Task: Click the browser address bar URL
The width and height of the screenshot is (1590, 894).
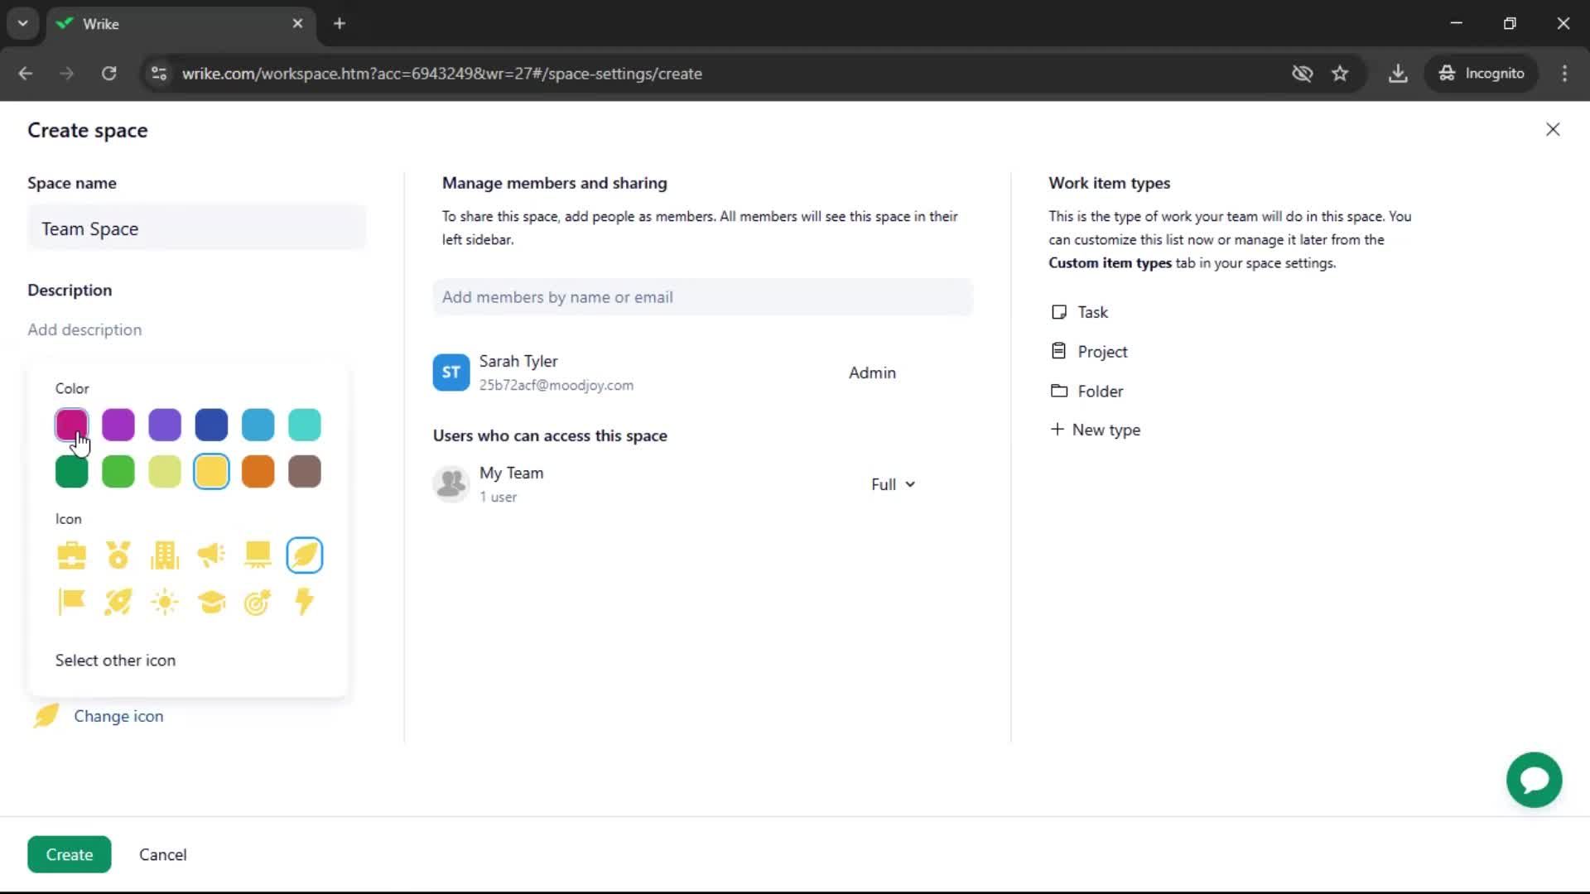Action: (x=442, y=74)
